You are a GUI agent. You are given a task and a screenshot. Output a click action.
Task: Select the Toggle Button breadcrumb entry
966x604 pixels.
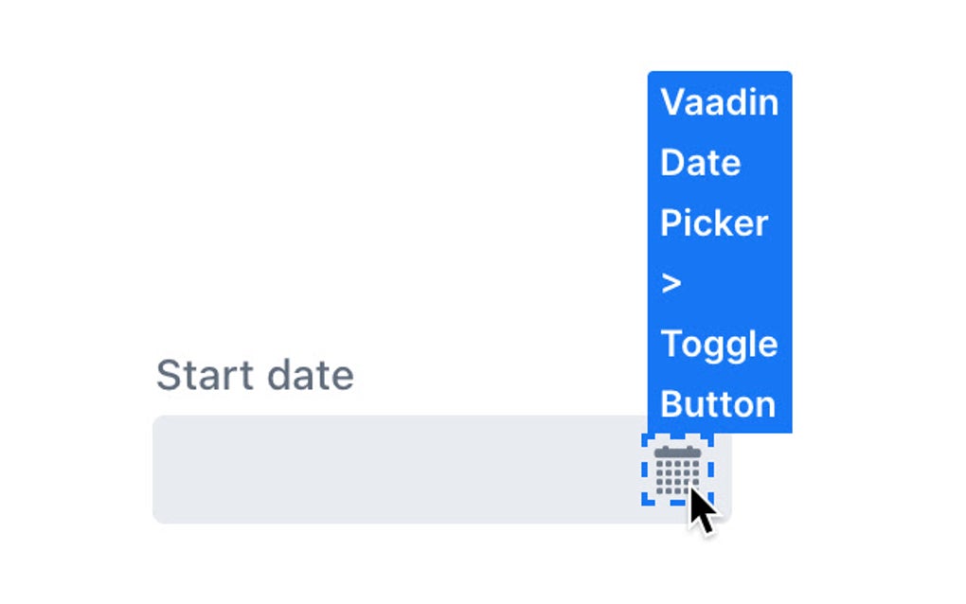tap(717, 374)
